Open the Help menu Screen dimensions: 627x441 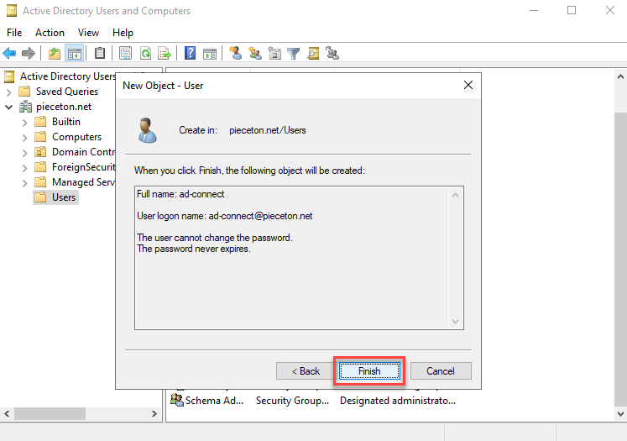pyautogui.click(x=123, y=33)
